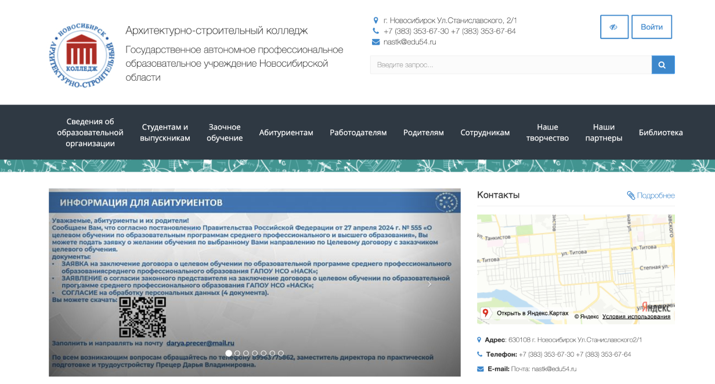Click Государственное автономное профессиональное subtitle text

234,63
